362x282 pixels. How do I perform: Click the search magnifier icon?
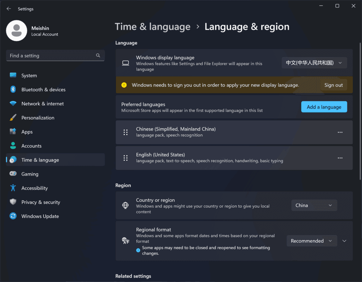pos(98,56)
